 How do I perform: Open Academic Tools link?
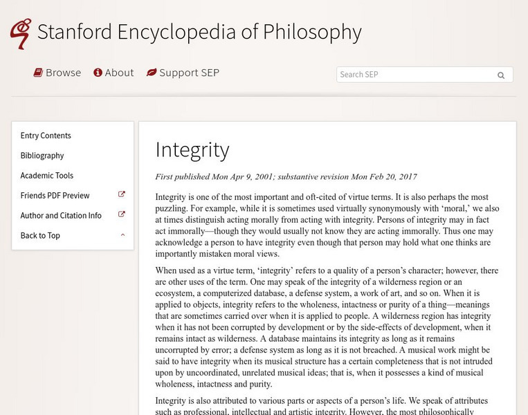[47, 176]
